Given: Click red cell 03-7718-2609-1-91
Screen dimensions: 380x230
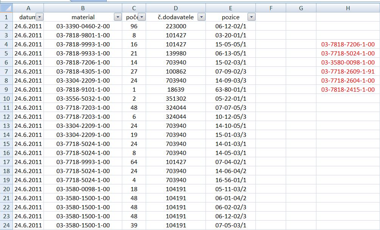Looking at the screenshot, I should coord(347,71).
